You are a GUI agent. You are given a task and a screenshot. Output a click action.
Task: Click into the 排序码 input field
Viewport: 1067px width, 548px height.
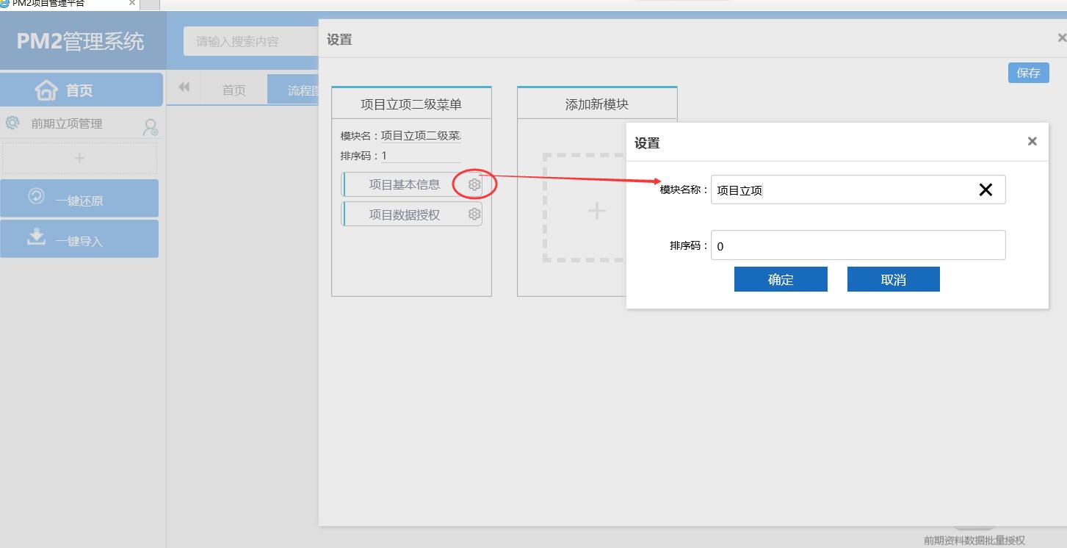(858, 245)
